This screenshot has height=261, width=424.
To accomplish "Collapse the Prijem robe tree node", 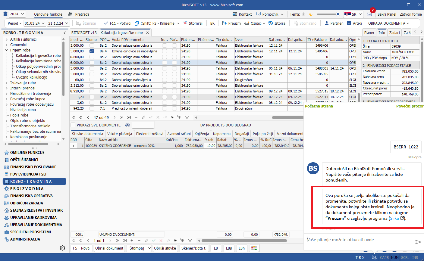I will (7, 50).
